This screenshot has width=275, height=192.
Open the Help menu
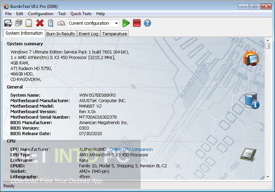pos(101,14)
